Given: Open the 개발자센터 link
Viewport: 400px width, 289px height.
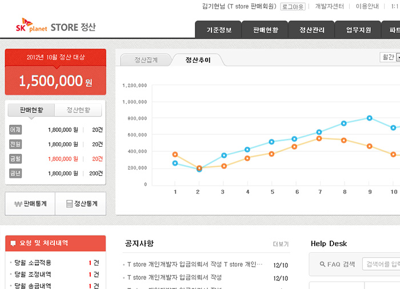Looking at the screenshot, I should click(x=329, y=6).
